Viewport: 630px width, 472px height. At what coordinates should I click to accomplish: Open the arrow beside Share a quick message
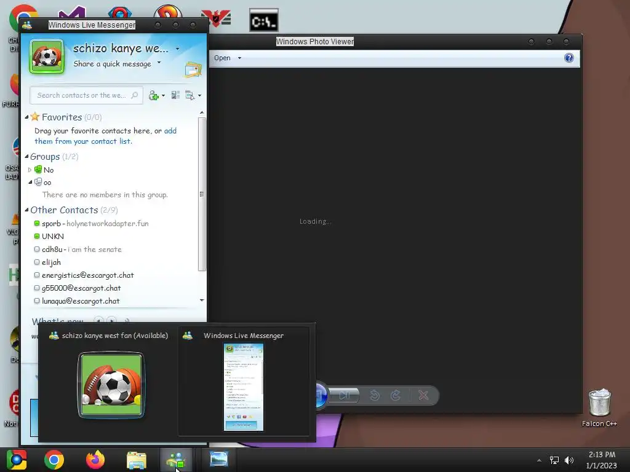click(x=159, y=62)
